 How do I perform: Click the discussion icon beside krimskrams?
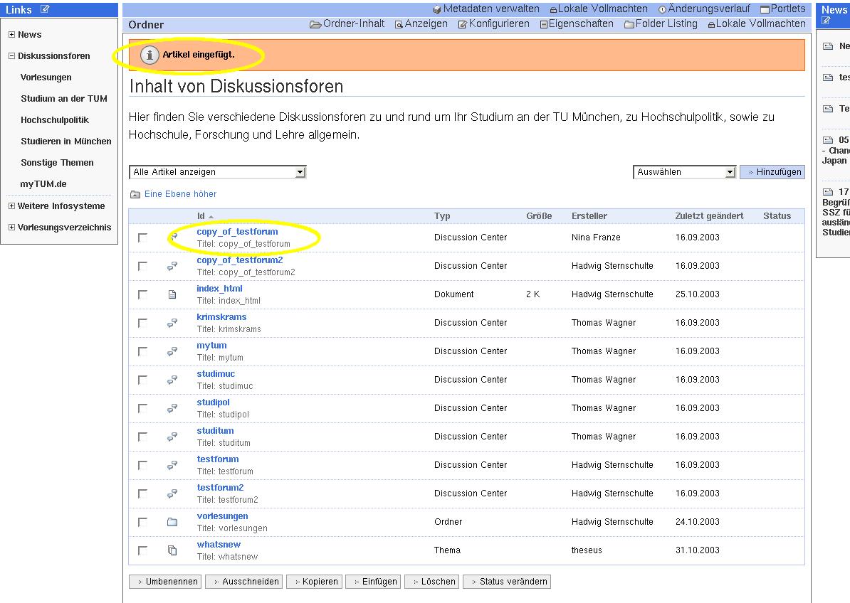click(172, 323)
